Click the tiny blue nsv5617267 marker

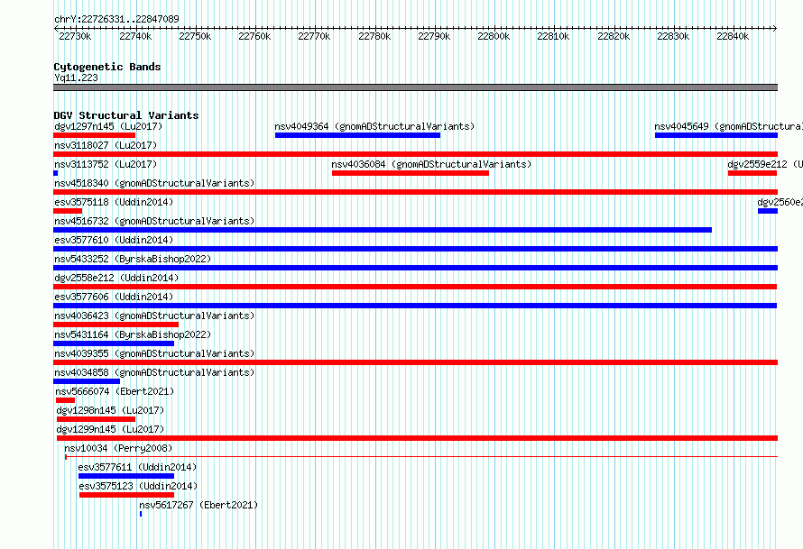click(141, 514)
